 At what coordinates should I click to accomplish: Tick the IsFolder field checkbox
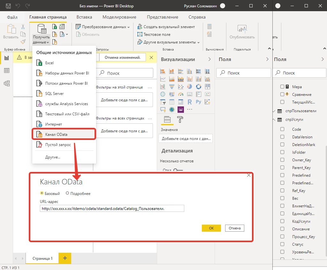tap(282, 152)
